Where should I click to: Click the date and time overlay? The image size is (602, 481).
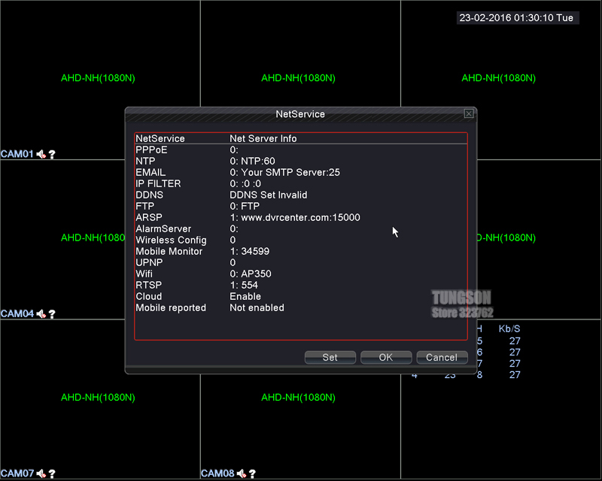click(x=518, y=18)
